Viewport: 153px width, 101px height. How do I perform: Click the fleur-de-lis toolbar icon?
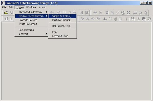click(105, 19)
